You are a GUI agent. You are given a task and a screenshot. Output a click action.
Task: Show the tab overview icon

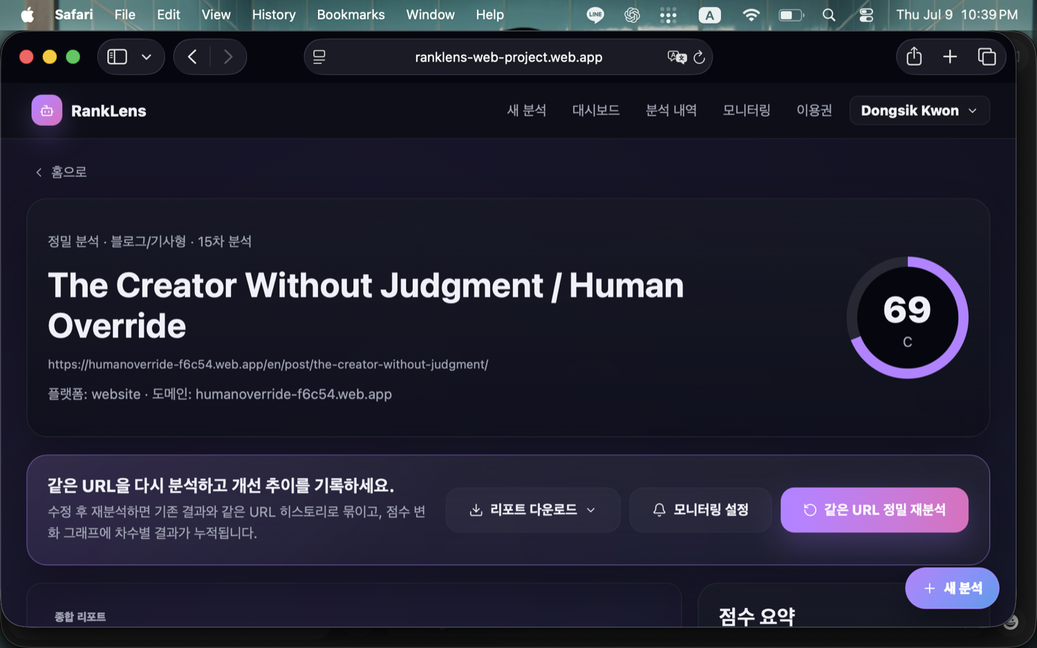click(x=987, y=57)
